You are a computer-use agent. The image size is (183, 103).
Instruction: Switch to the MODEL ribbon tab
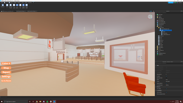coord(19,3)
